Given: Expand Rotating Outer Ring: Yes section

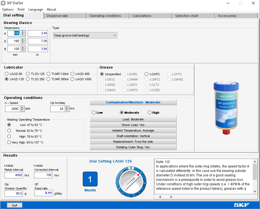Looking at the screenshot, I should [133, 147].
